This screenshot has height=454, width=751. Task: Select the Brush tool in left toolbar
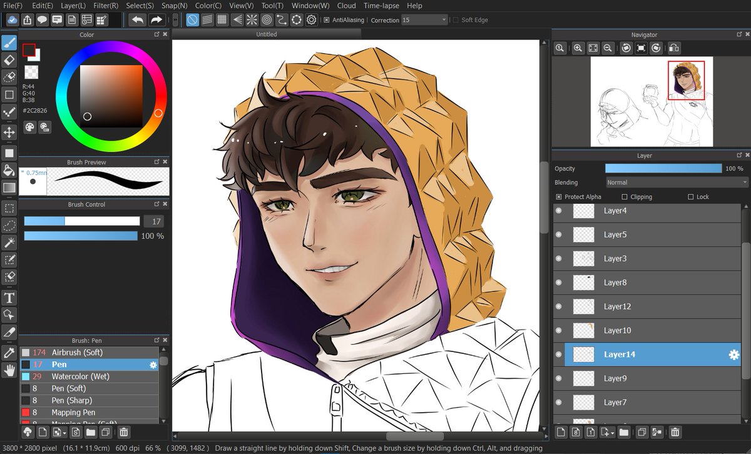click(9, 43)
